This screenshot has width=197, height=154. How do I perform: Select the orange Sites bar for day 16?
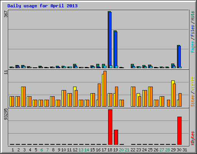click(99, 95)
